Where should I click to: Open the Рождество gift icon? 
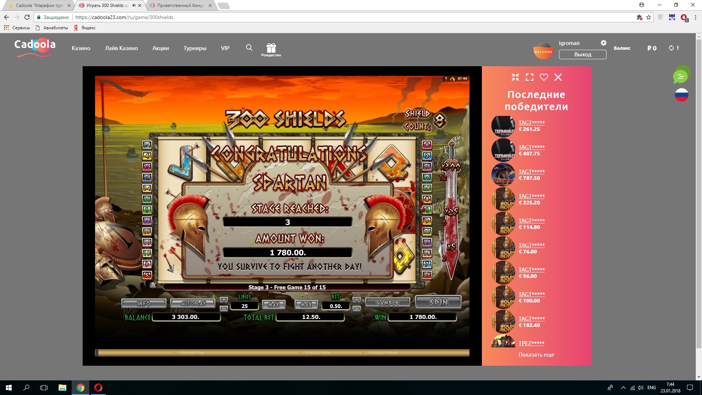click(271, 50)
